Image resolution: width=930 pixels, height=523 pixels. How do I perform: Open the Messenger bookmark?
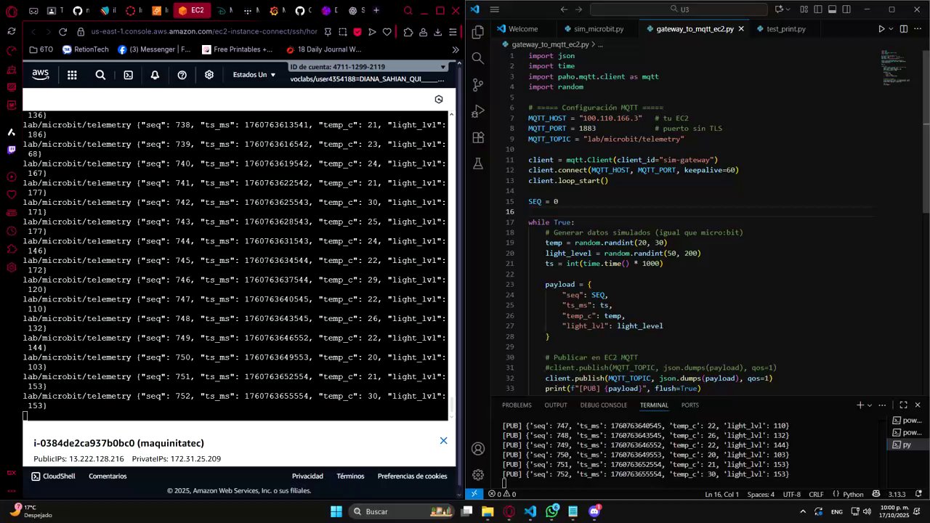[154, 49]
